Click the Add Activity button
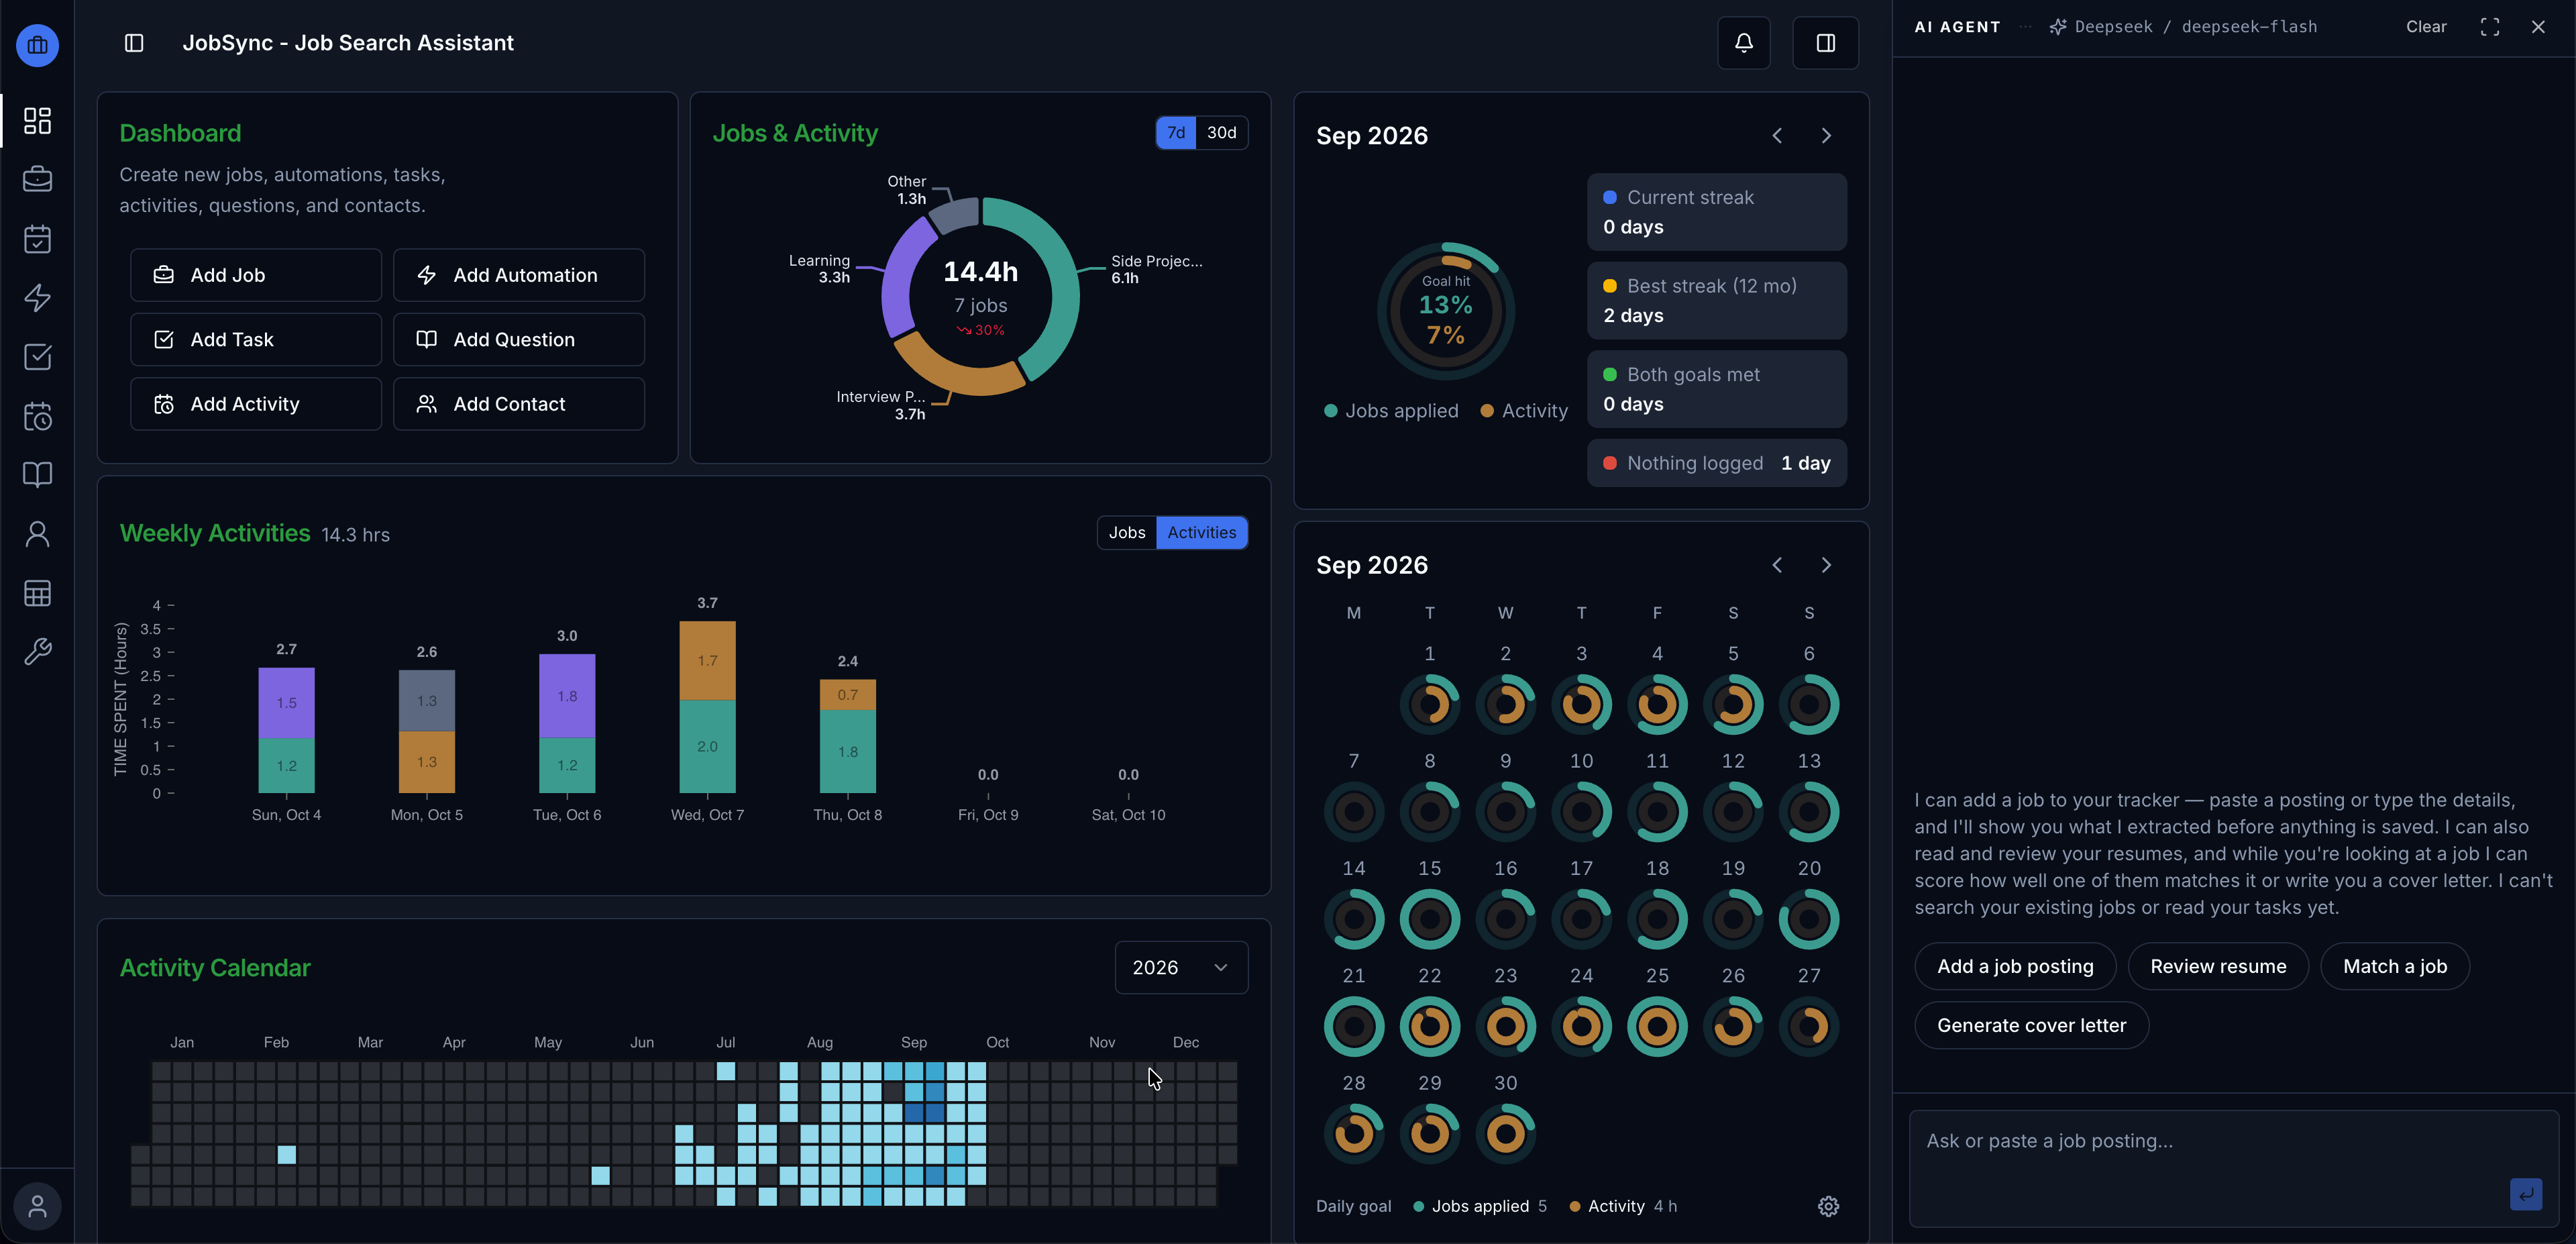The width and height of the screenshot is (2576, 1244). coord(256,404)
